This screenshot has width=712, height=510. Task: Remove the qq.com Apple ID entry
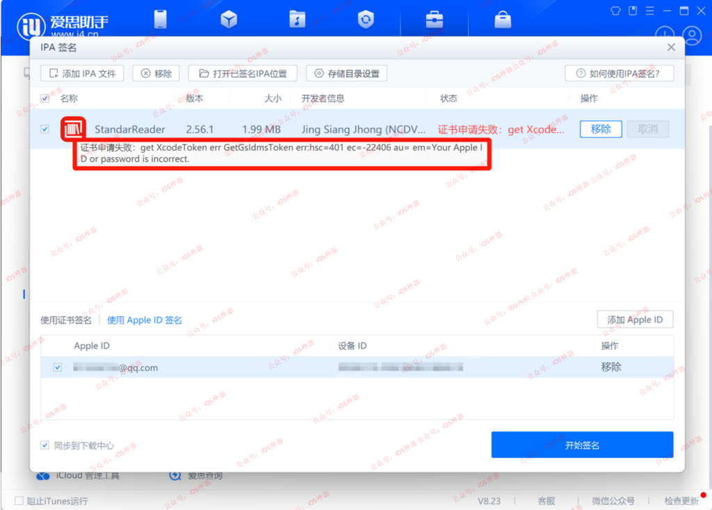click(x=610, y=367)
